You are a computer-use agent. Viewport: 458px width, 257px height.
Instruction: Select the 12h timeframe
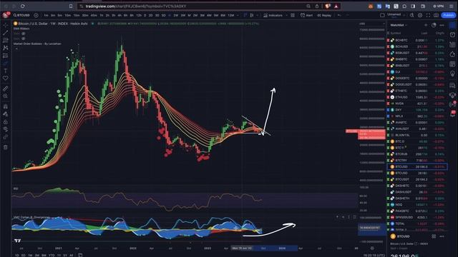click(x=139, y=15)
